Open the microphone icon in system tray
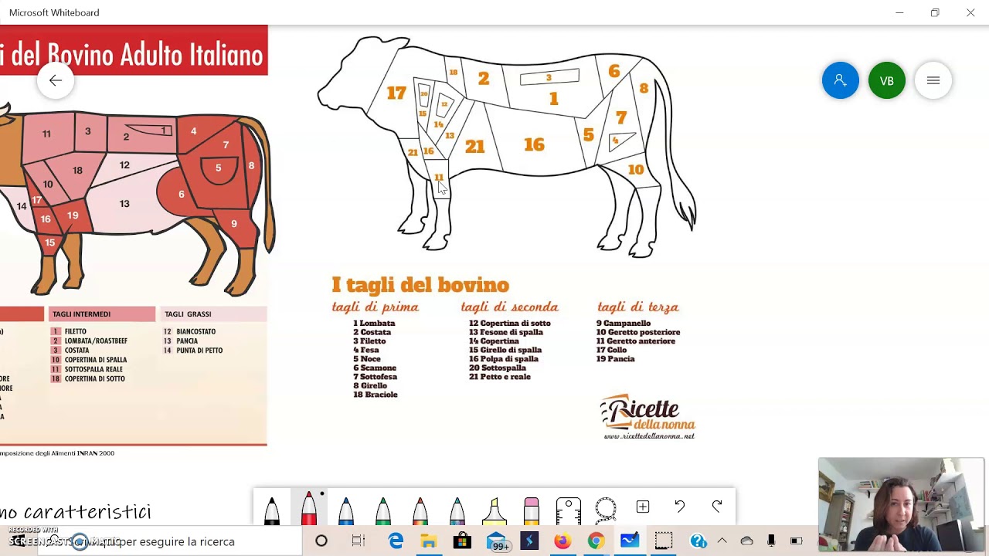The height and width of the screenshot is (556, 989). point(771,541)
